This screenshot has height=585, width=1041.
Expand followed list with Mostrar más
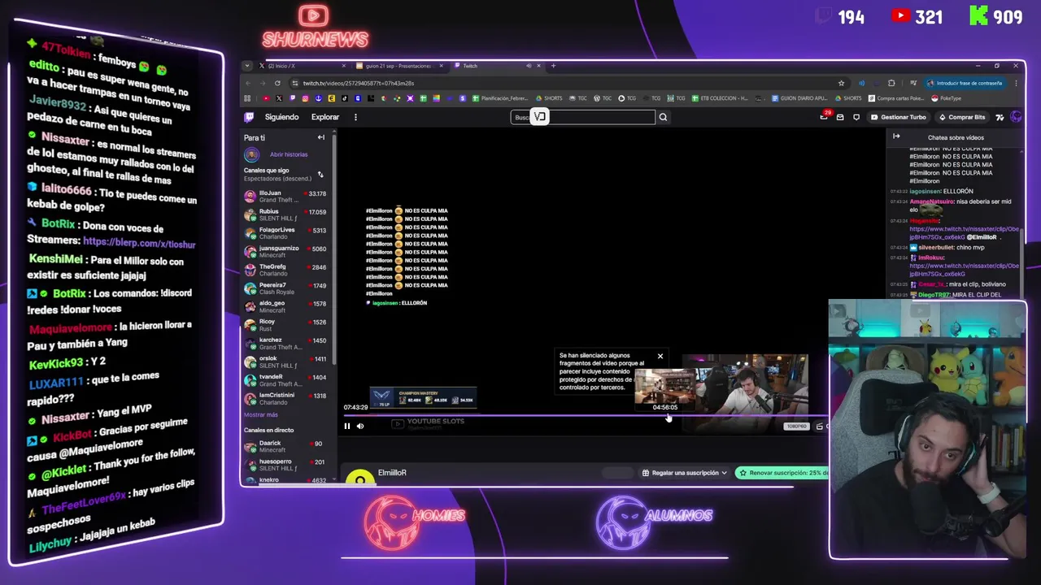coord(260,415)
